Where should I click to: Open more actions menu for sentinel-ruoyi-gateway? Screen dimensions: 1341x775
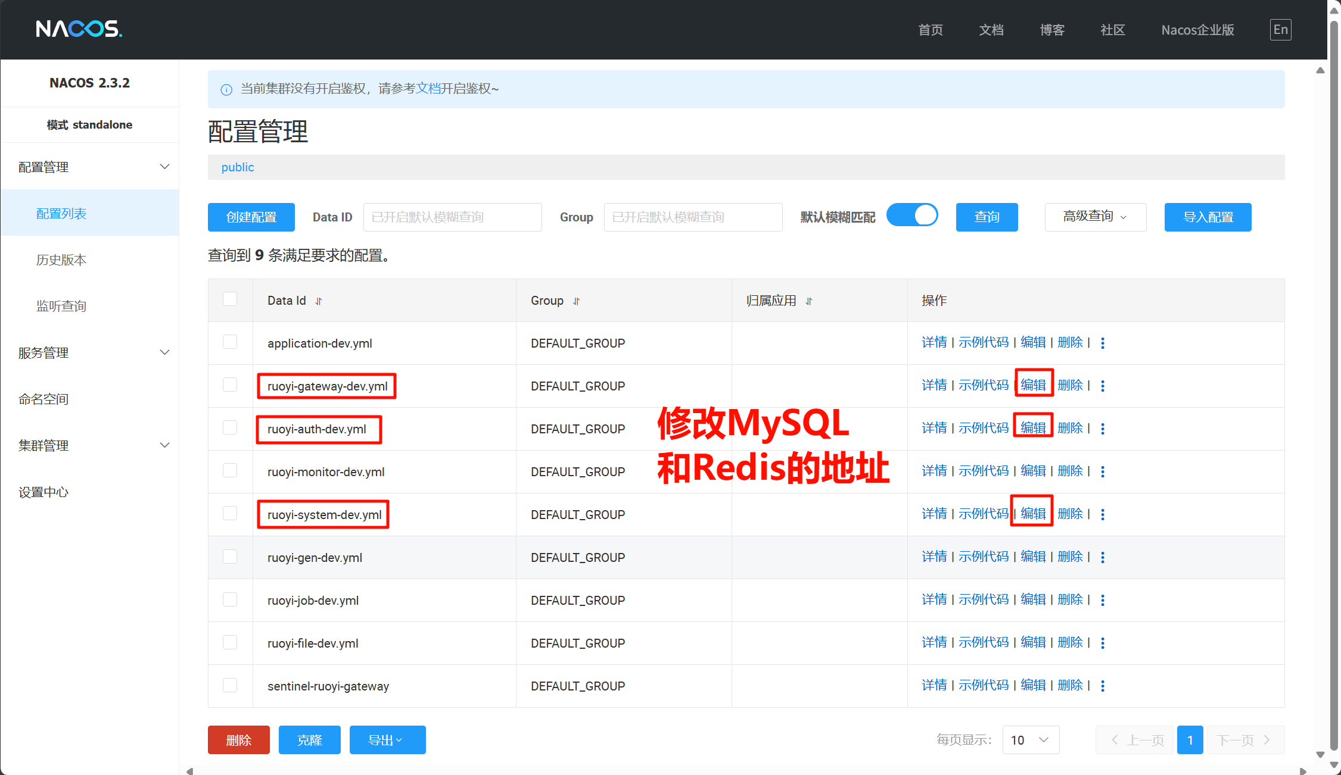[x=1103, y=686]
